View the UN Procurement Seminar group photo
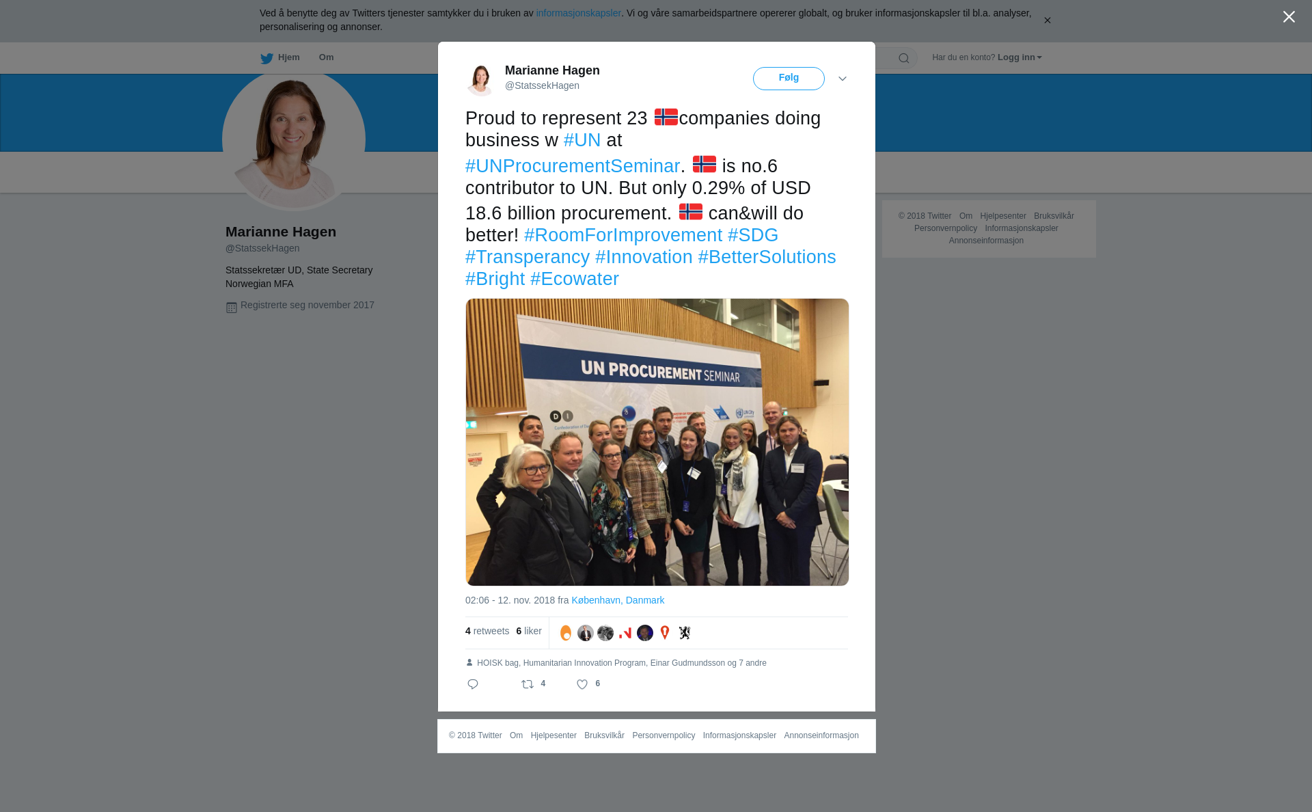This screenshot has width=1312, height=812. 657,442
